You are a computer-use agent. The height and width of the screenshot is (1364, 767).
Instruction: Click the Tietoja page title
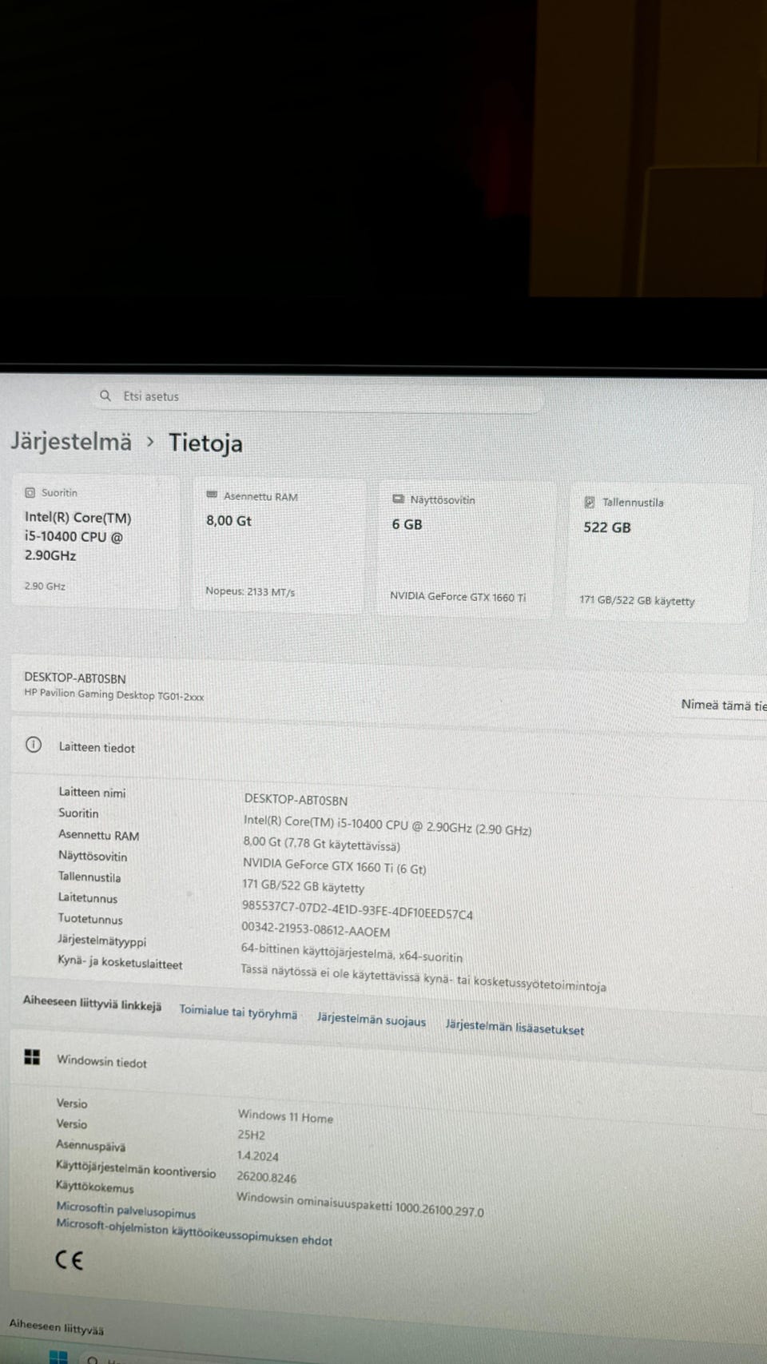tap(205, 443)
